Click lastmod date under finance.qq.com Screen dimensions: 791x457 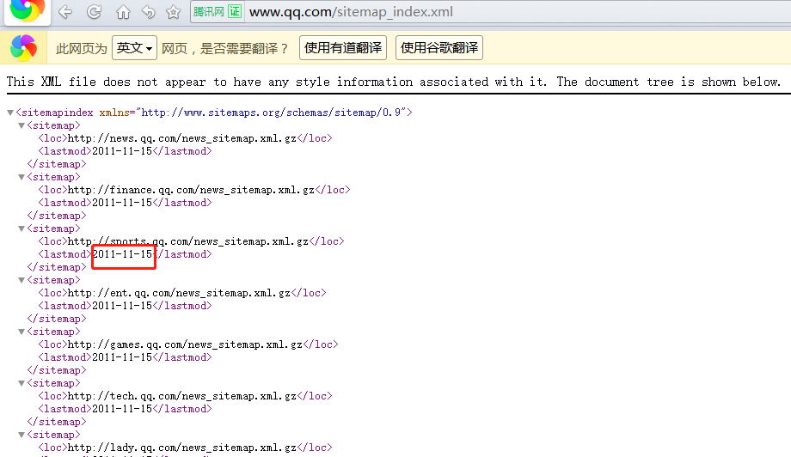pos(123,203)
